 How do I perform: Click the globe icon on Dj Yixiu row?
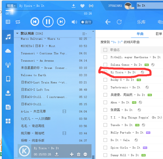pos(142,72)
